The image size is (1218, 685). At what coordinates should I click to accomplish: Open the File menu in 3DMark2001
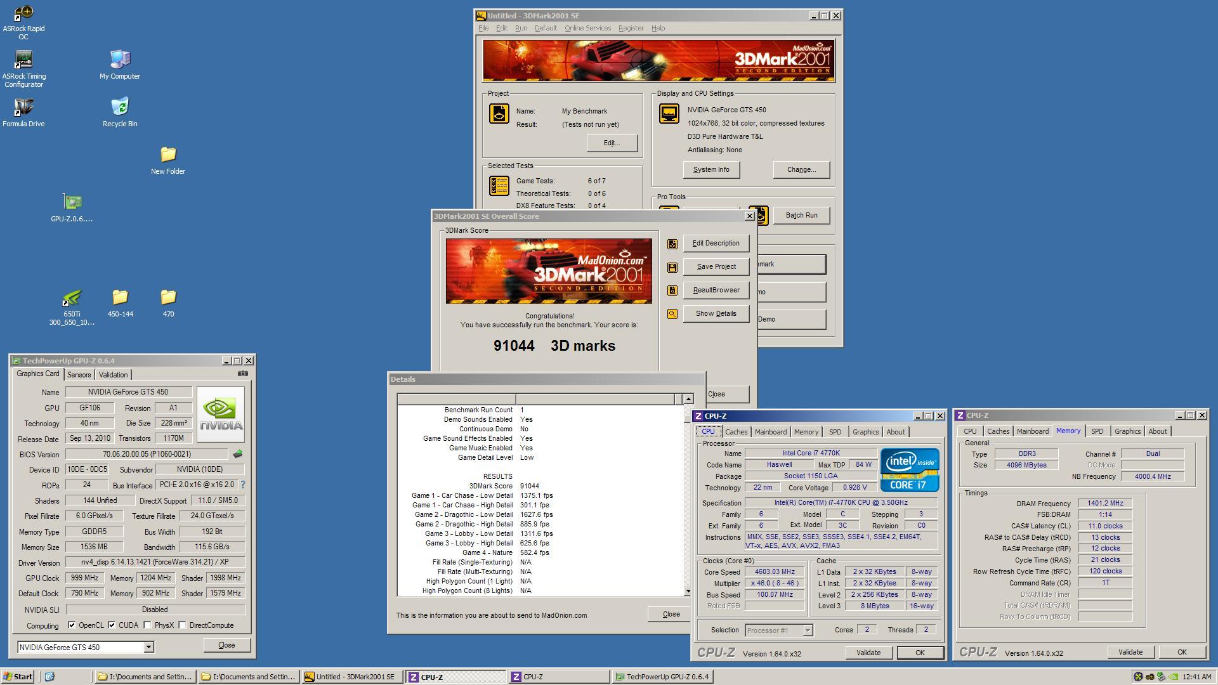(483, 28)
